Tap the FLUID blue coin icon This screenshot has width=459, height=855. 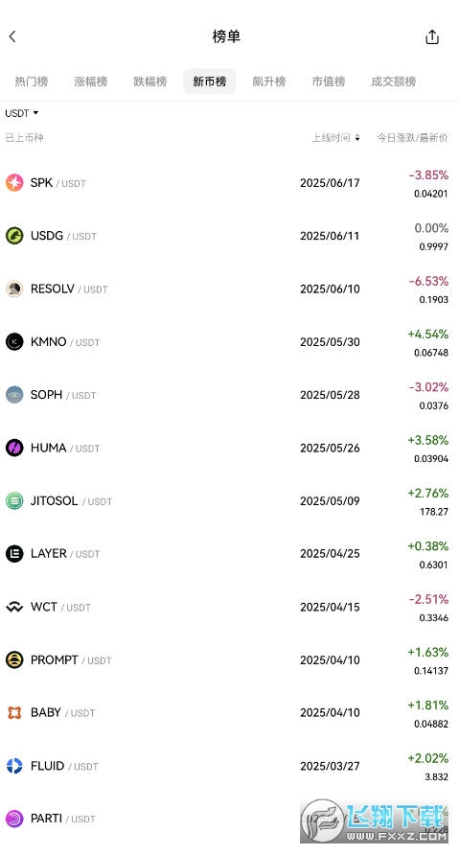tap(14, 766)
